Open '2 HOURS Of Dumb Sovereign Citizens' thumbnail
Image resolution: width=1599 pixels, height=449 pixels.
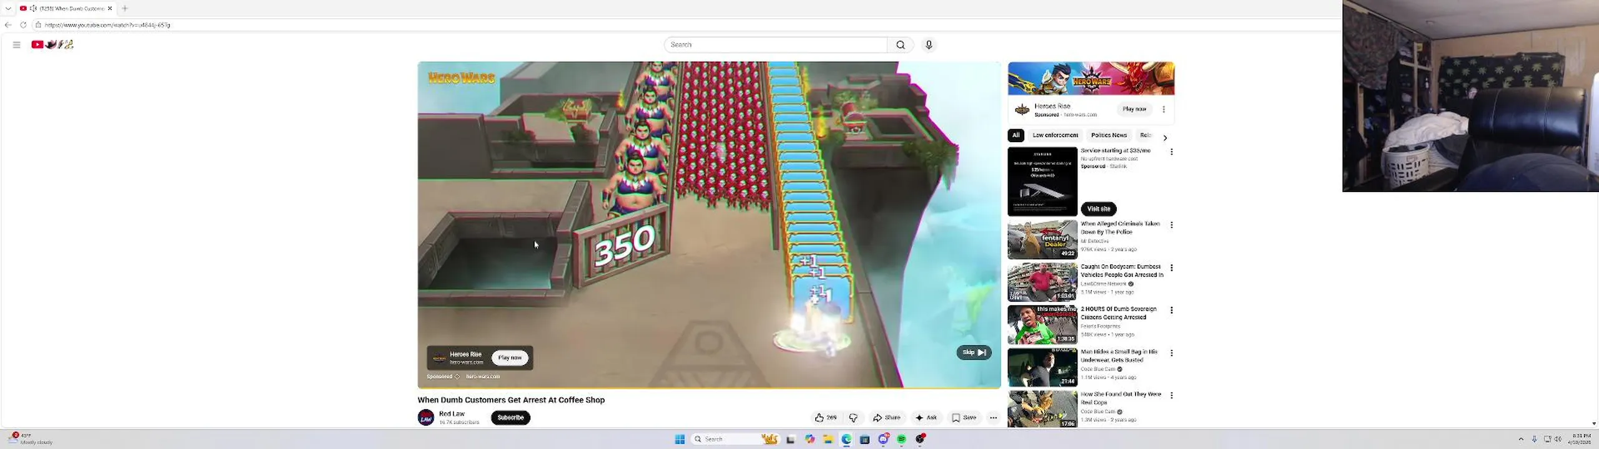[x=1042, y=325]
